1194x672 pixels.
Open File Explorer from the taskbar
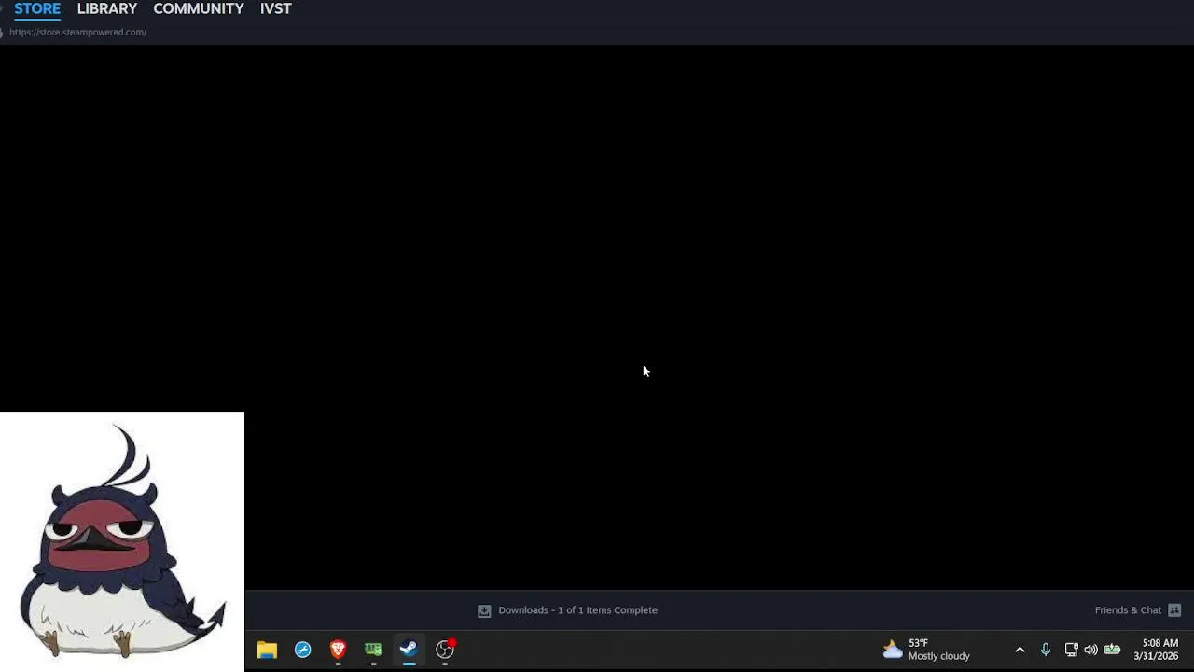click(x=268, y=650)
